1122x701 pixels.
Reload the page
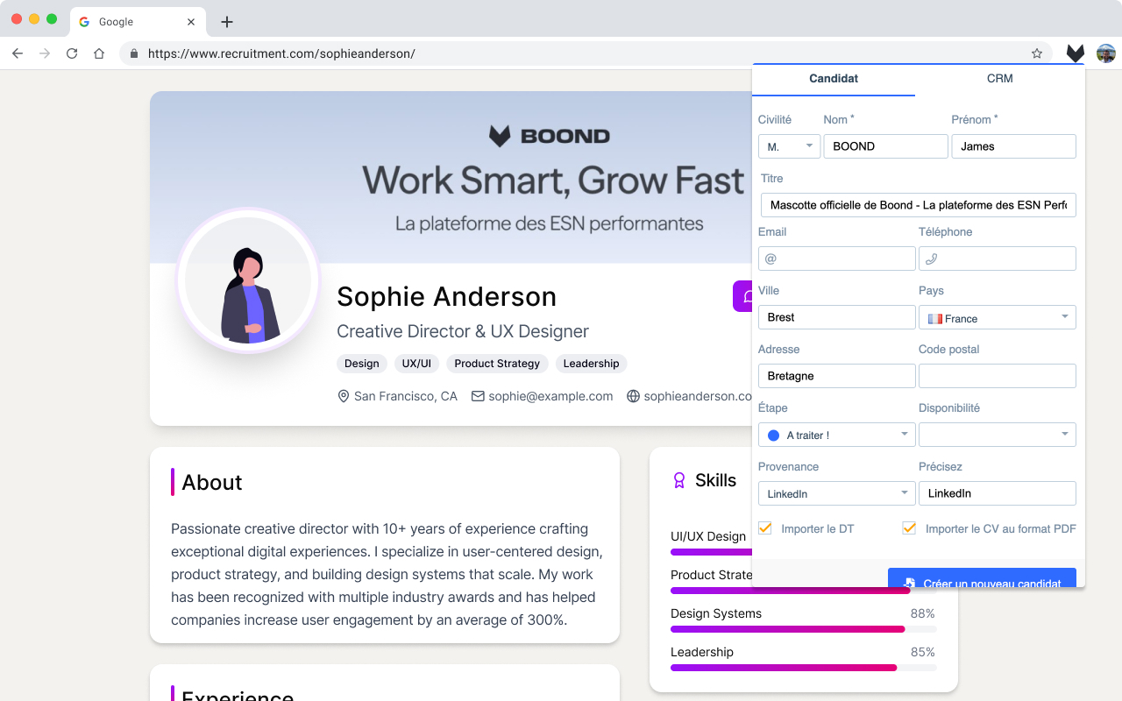point(72,53)
